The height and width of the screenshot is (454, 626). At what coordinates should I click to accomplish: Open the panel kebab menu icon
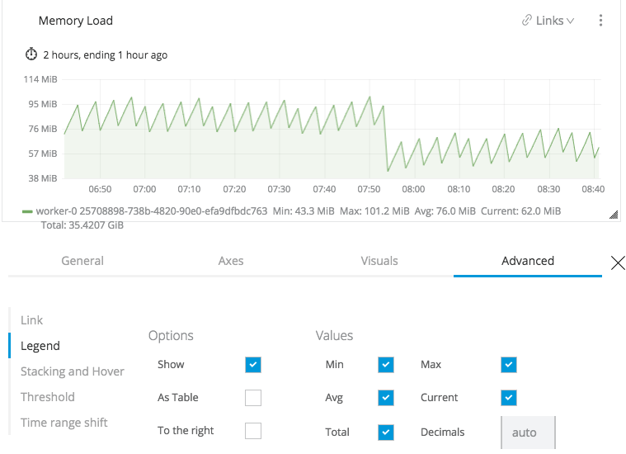click(601, 21)
